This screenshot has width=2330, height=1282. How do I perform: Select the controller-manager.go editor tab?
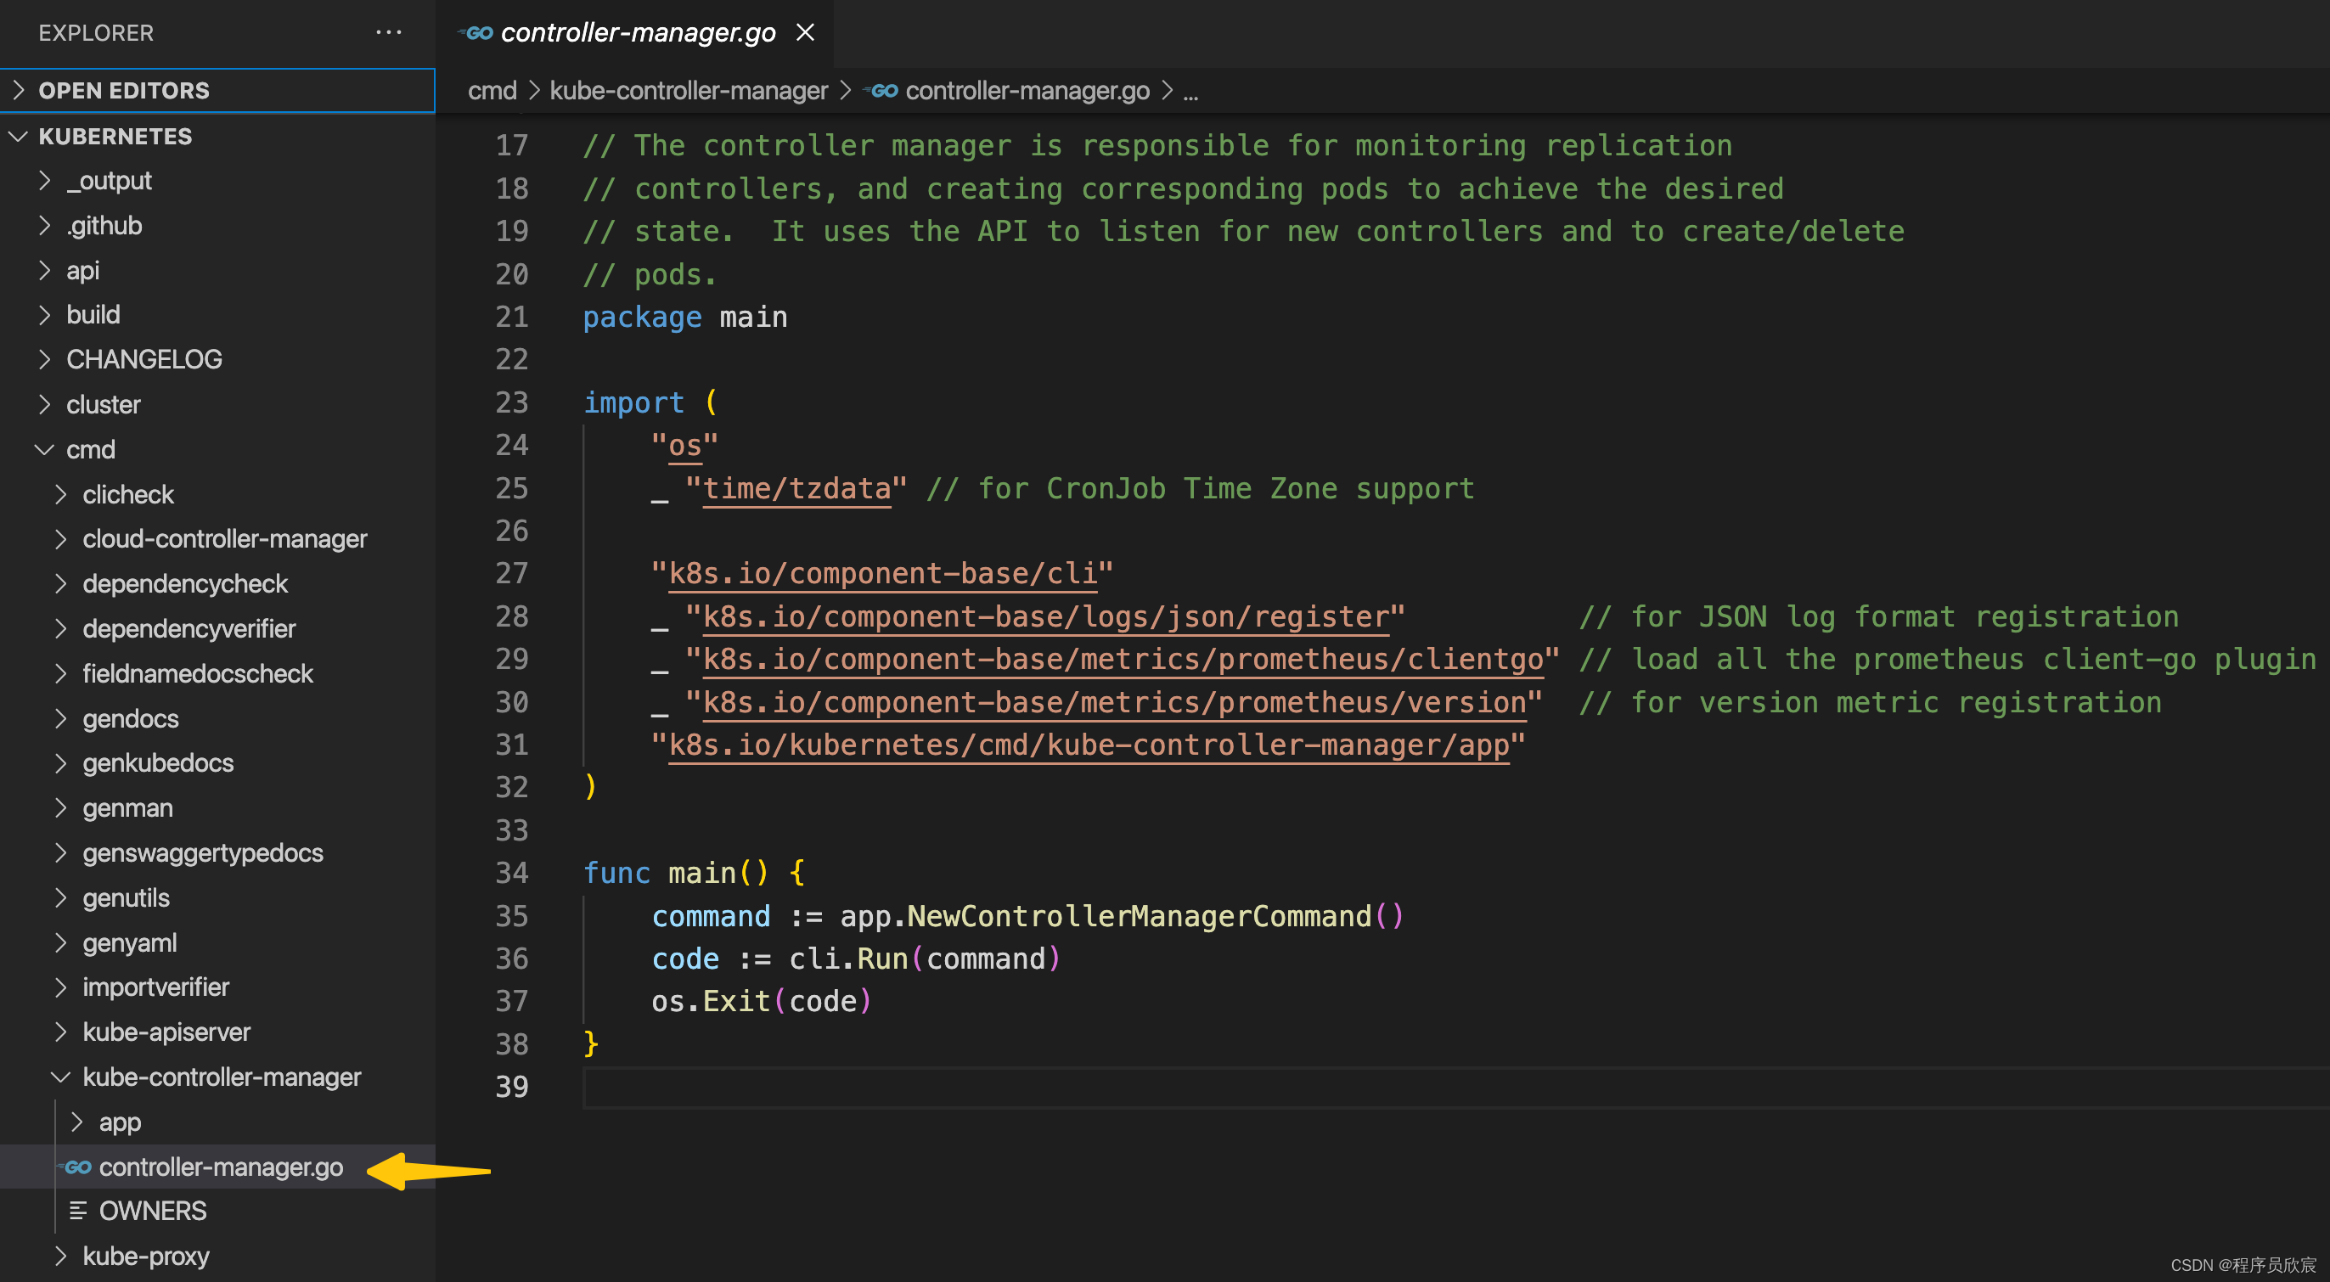click(x=636, y=32)
